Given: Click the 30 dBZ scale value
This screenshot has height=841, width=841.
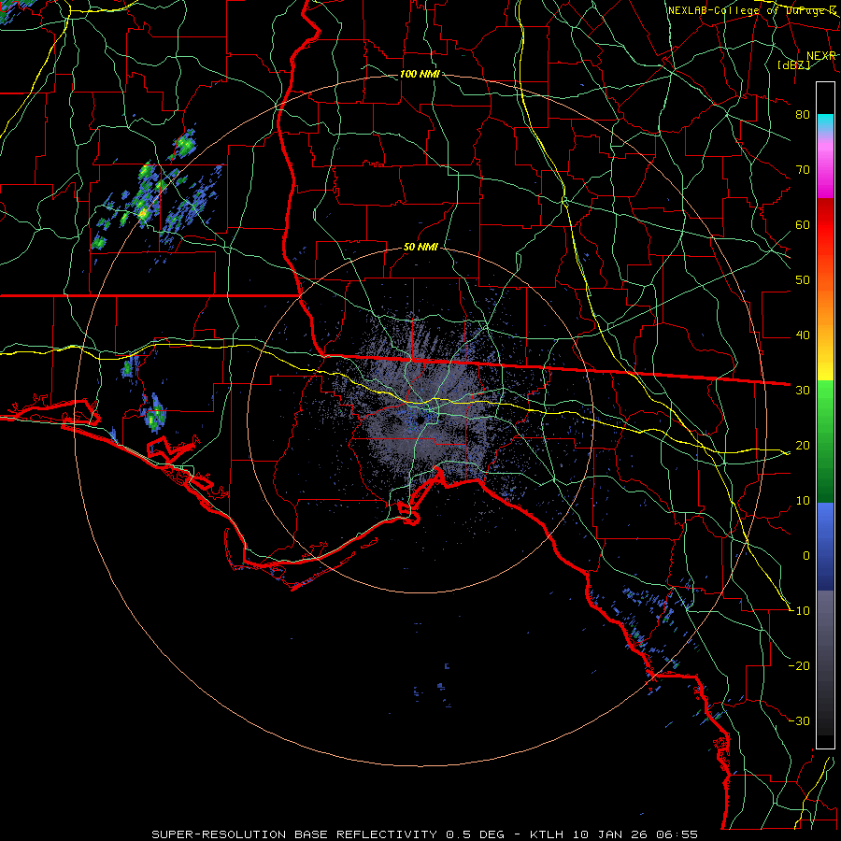Looking at the screenshot, I should (803, 390).
